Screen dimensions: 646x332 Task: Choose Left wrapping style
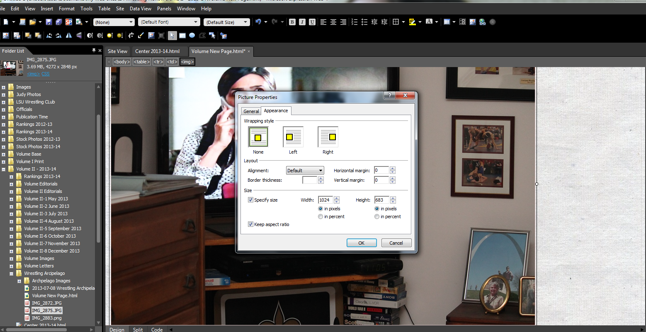coord(293,137)
